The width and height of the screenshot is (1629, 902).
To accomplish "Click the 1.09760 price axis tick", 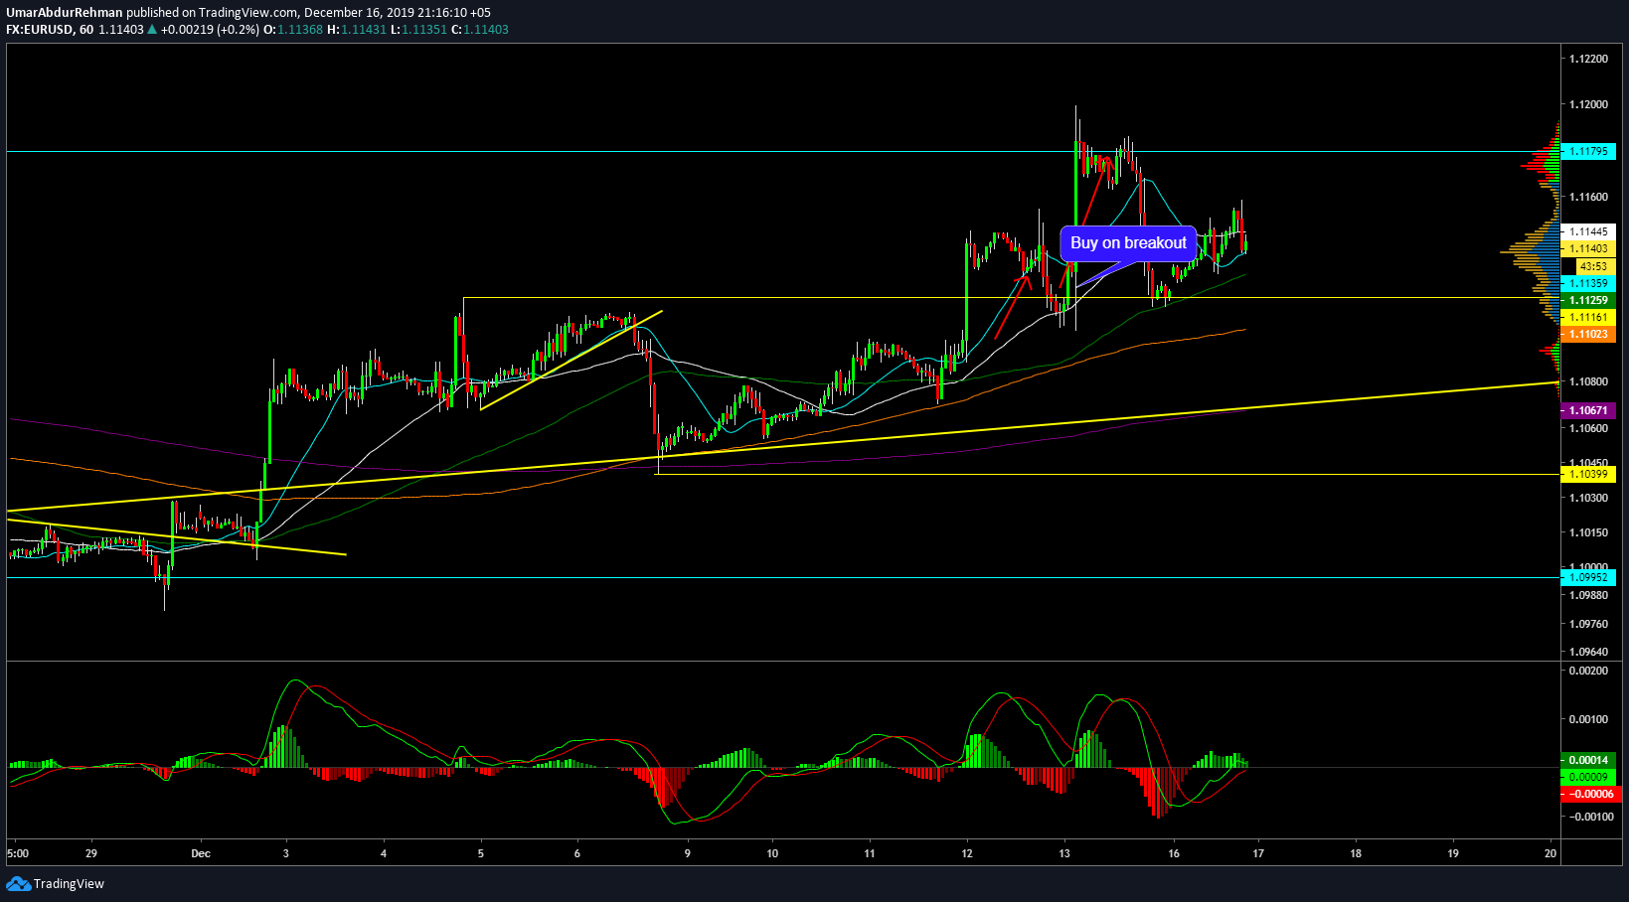I will [1588, 624].
